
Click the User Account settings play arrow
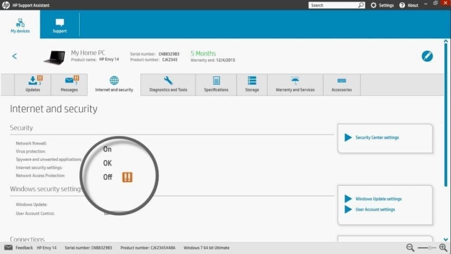pos(348,209)
